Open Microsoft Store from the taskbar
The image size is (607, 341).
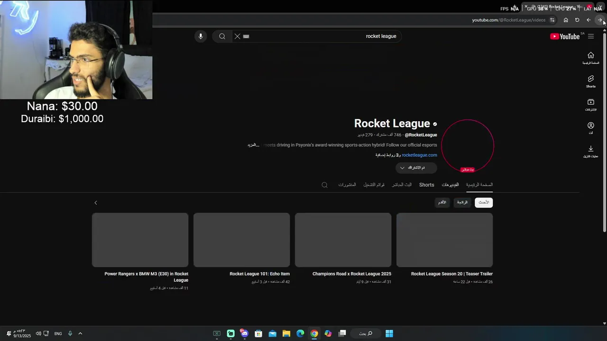(x=258, y=333)
